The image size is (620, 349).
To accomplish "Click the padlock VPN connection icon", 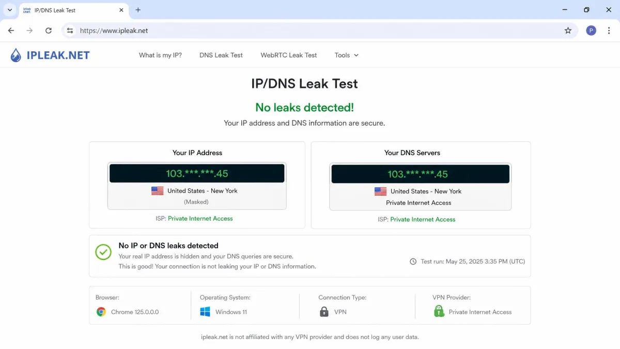I will (x=324, y=312).
